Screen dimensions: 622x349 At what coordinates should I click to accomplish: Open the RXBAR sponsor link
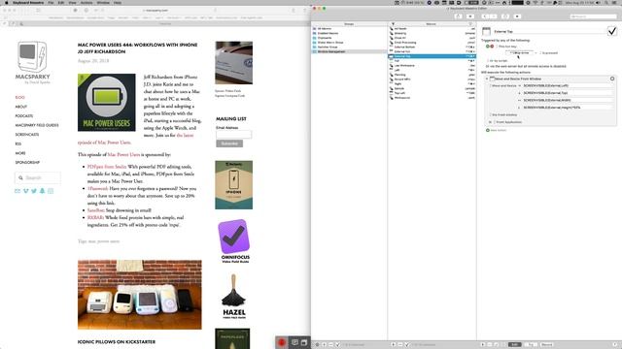coord(95,217)
